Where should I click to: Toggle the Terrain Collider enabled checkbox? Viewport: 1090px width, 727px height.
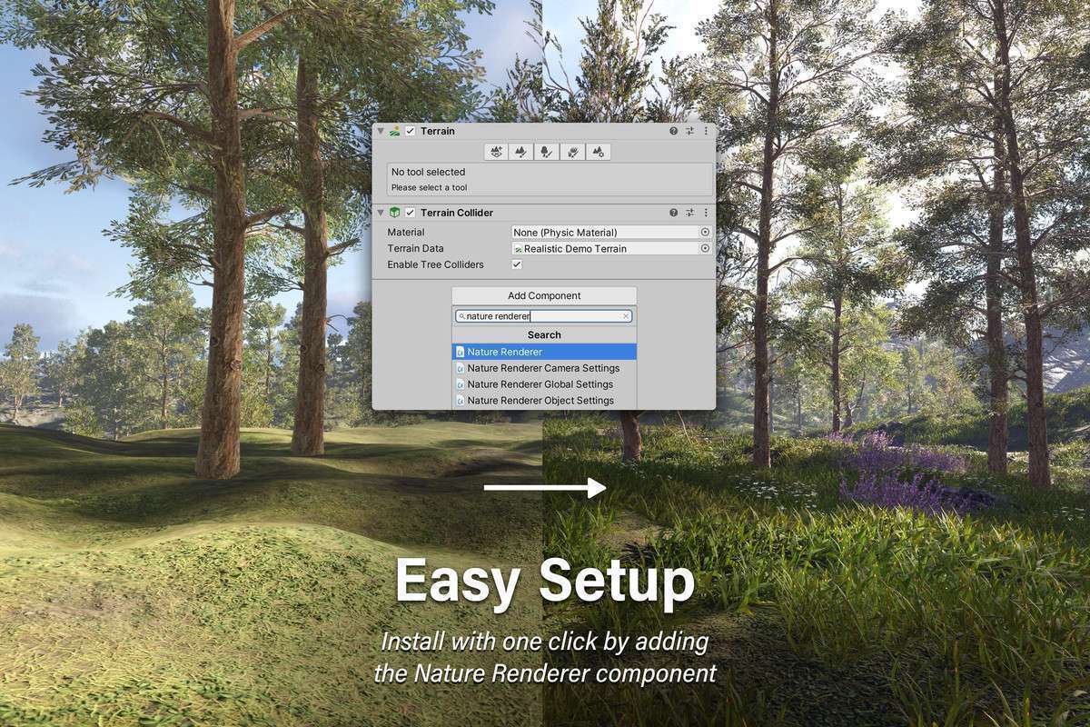(411, 212)
